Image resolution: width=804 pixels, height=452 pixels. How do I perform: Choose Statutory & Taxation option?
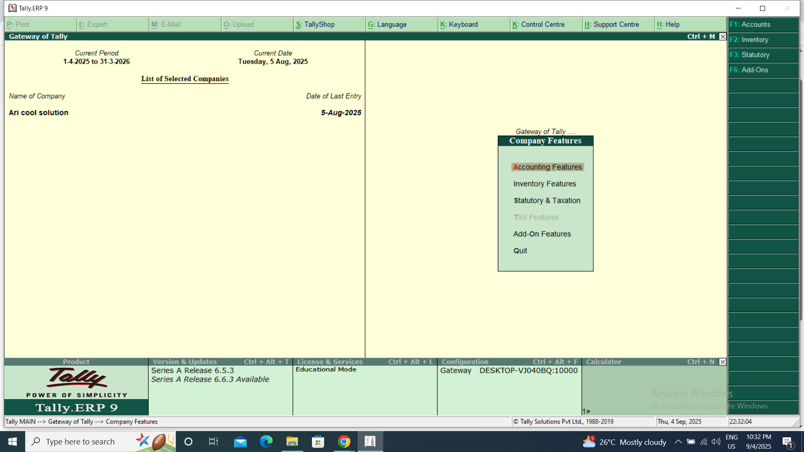tap(546, 200)
